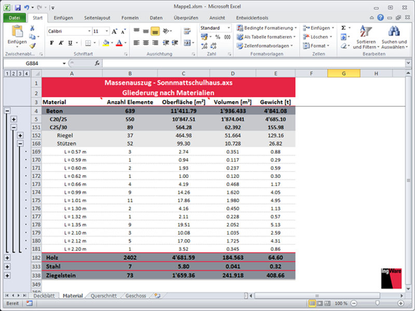Click the percent style icon
Viewport: 415px width, 311px height.
[217, 37]
